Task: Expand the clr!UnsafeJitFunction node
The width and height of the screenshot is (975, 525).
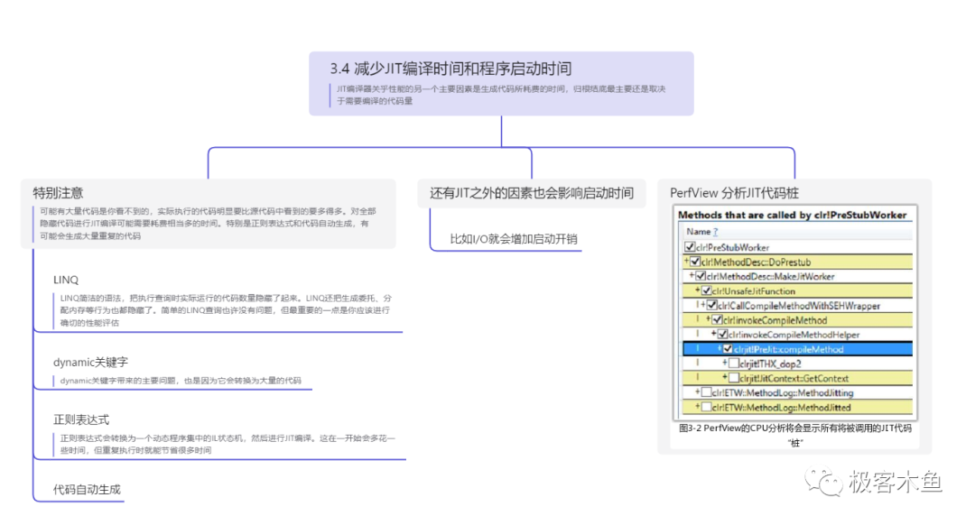Action: point(698,290)
